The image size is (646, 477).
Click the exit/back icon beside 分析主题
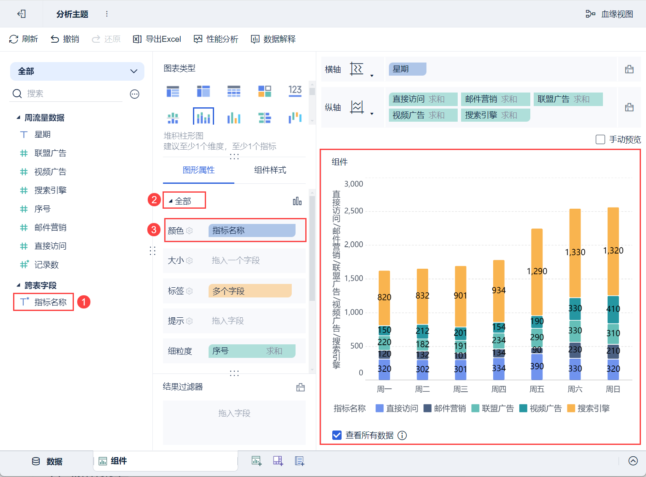click(x=22, y=14)
